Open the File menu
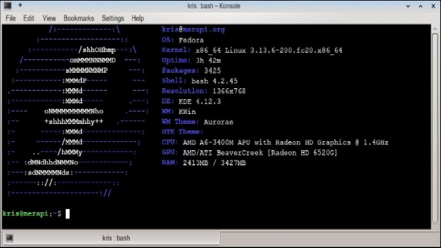Image resolution: width=441 pixels, height=248 pixels. [11, 18]
